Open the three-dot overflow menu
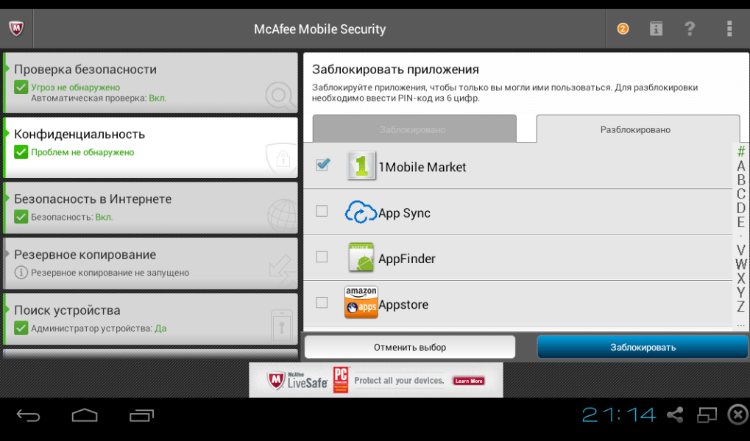 pyautogui.click(x=729, y=29)
